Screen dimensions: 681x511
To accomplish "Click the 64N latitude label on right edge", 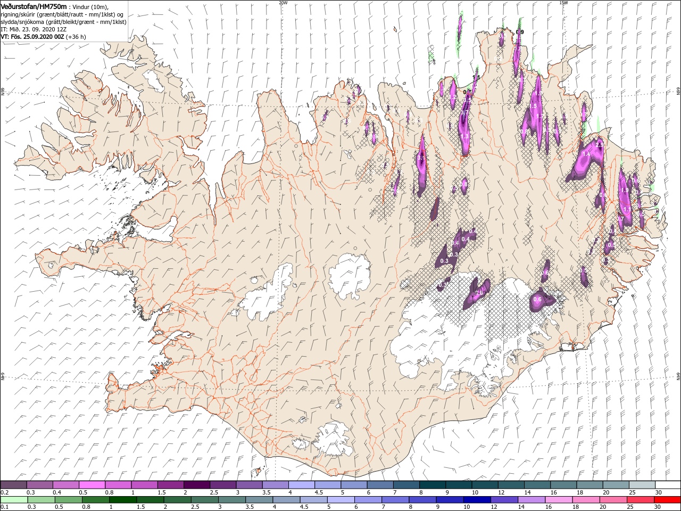I will (678, 376).
